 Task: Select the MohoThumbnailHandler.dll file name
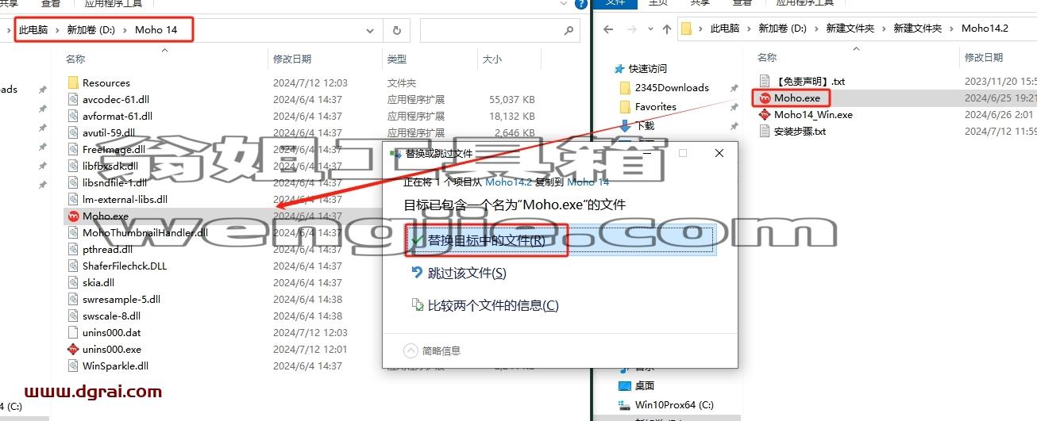tap(145, 232)
